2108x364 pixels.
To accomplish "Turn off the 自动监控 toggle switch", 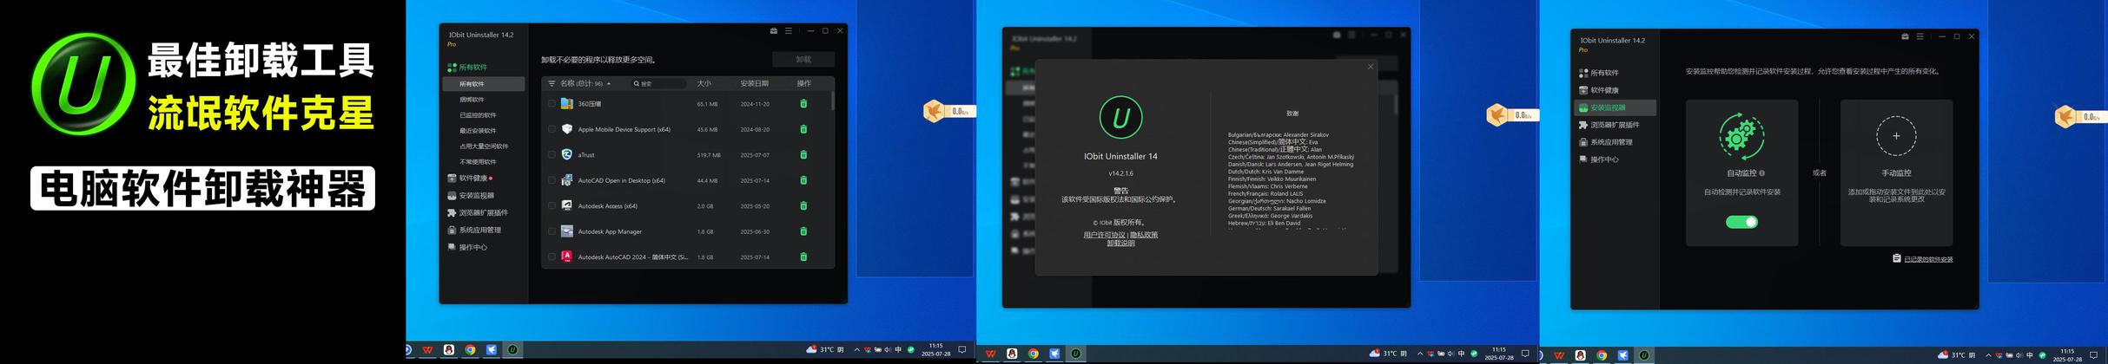I will (x=1741, y=222).
